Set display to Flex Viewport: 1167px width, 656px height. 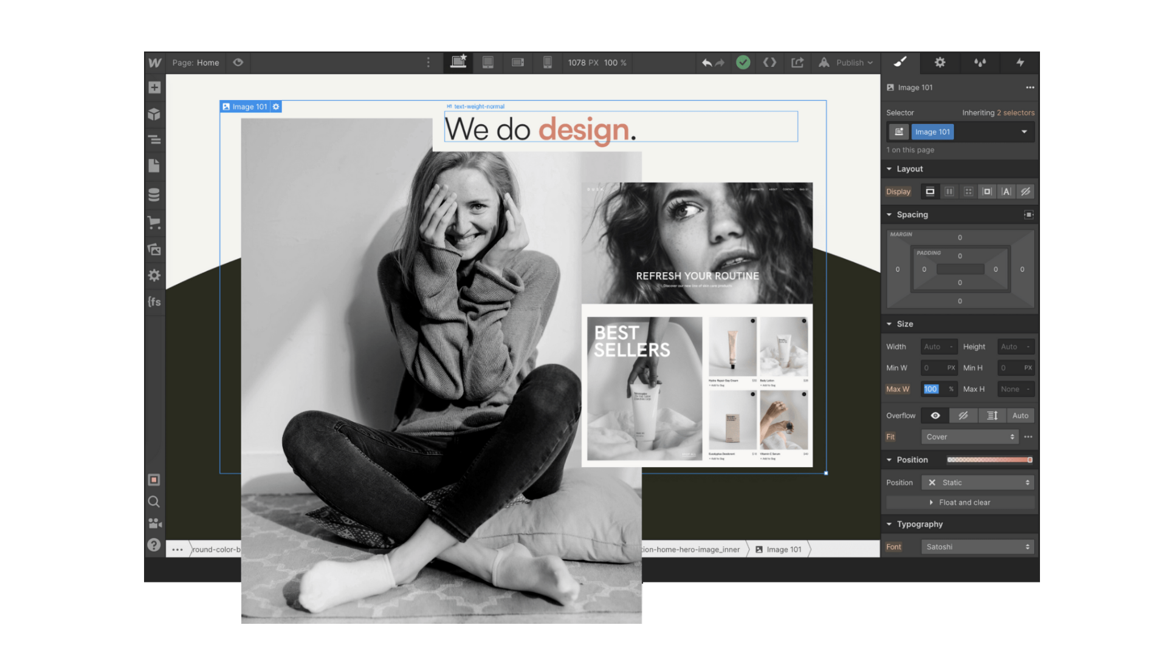point(949,191)
